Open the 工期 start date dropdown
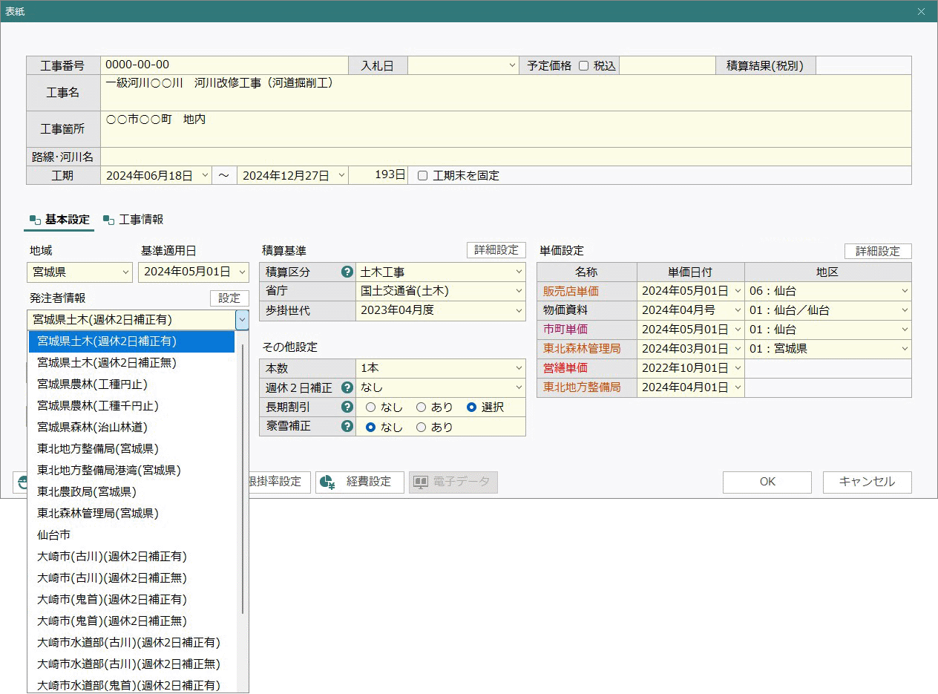Screen dimensions: 938x694 205,175
